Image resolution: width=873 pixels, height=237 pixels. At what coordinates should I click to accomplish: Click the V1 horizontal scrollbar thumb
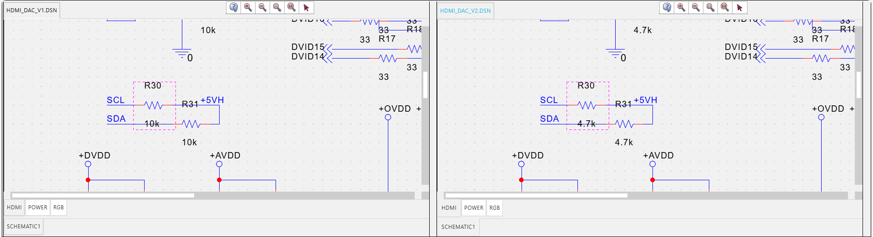[x=103, y=196]
